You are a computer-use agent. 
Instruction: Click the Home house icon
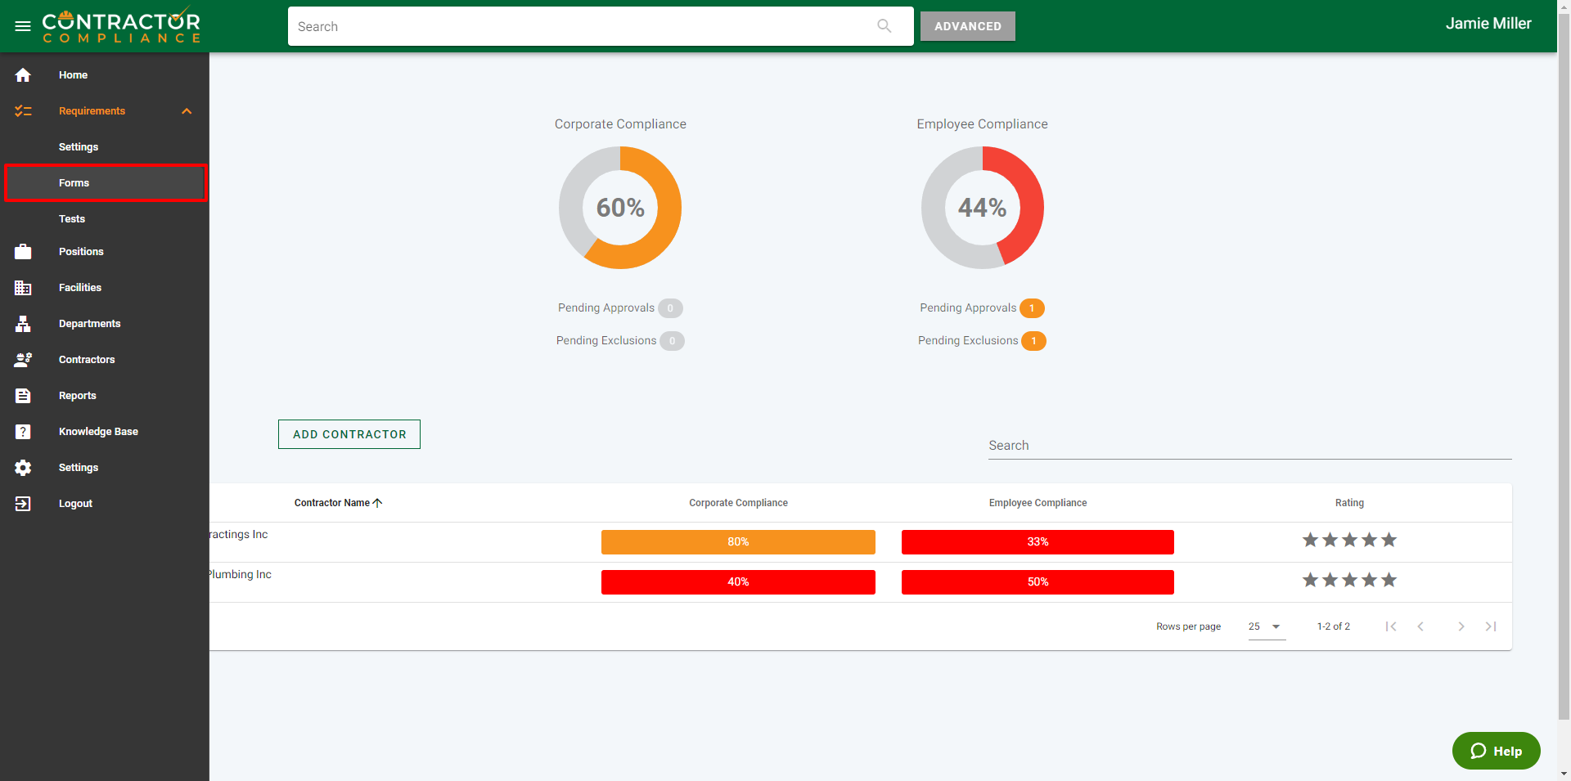coord(23,75)
